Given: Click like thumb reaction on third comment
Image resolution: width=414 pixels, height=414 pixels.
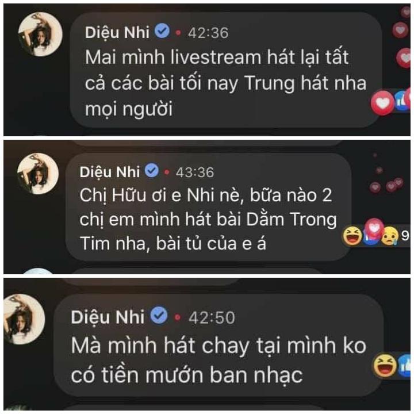Looking at the screenshot, I should (x=405, y=366).
